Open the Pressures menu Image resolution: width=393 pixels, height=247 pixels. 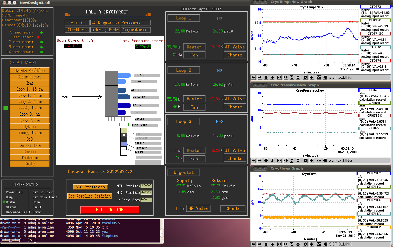pos(136,23)
